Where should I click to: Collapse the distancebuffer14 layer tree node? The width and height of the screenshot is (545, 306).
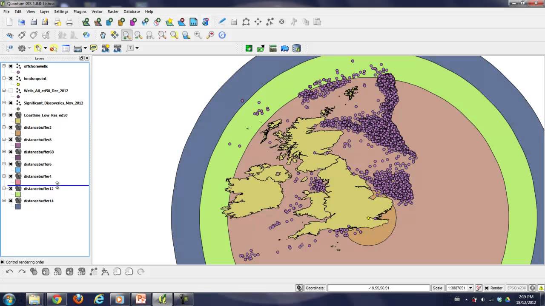(x=4, y=201)
